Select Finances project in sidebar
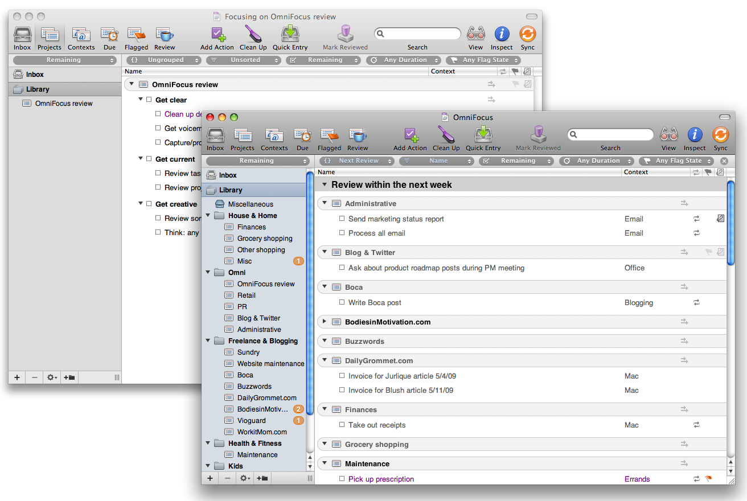The height and width of the screenshot is (501, 747). click(x=252, y=227)
